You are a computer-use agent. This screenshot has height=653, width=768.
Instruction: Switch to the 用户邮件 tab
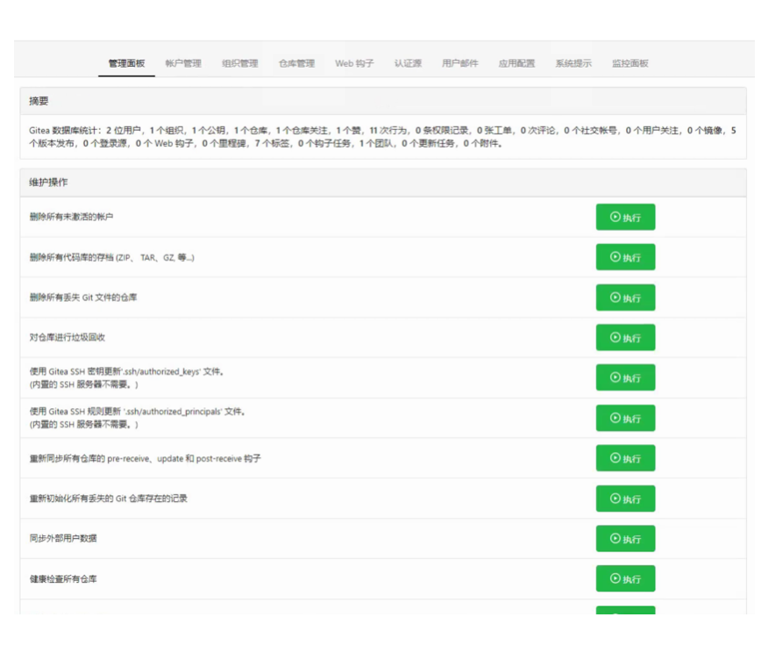coord(460,64)
